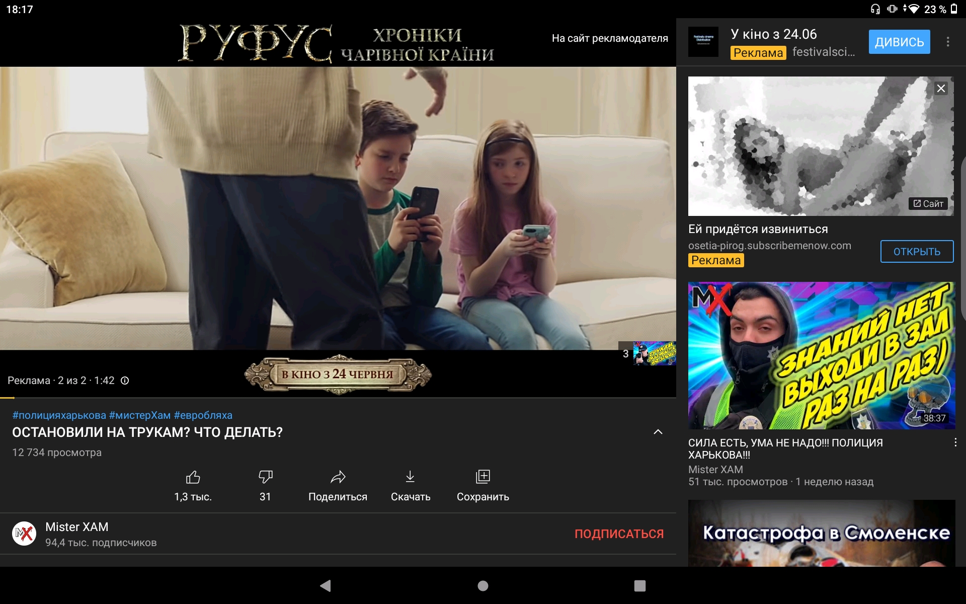Tap the Скачать download icon
This screenshot has width=966, height=604.
coord(410,477)
